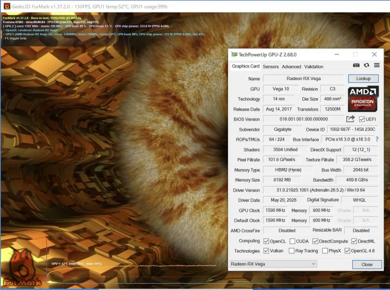The height and width of the screenshot is (290, 390).
Task: Click the FurMark title bar icon
Action: click(7, 6)
